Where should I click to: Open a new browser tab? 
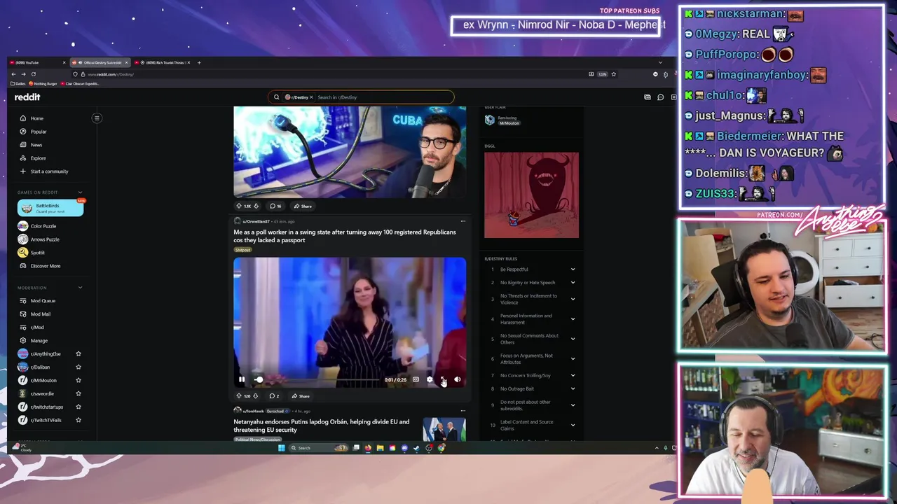[199, 63]
